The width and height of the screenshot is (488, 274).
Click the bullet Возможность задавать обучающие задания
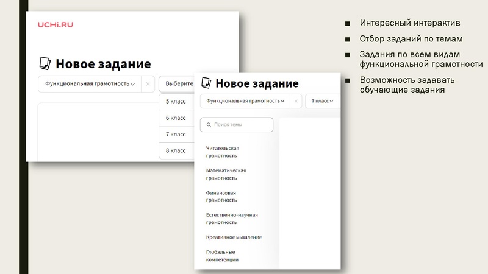pyautogui.click(x=407, y=85)
